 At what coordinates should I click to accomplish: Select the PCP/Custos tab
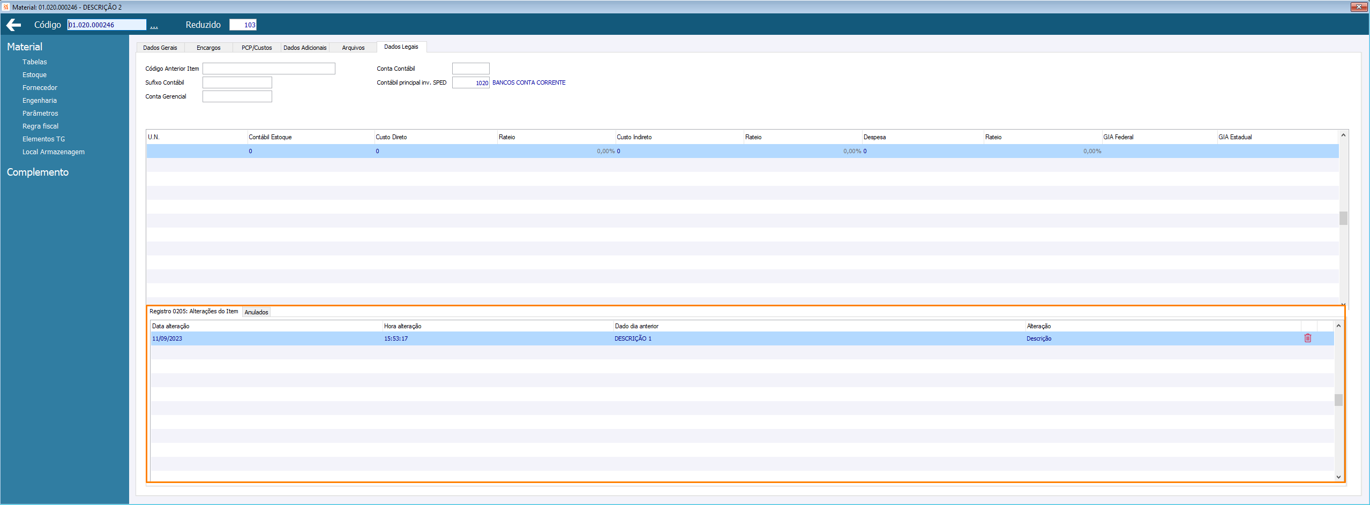pos(257,48)
